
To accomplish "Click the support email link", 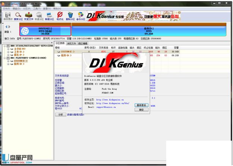I will [x=106, y=107].
